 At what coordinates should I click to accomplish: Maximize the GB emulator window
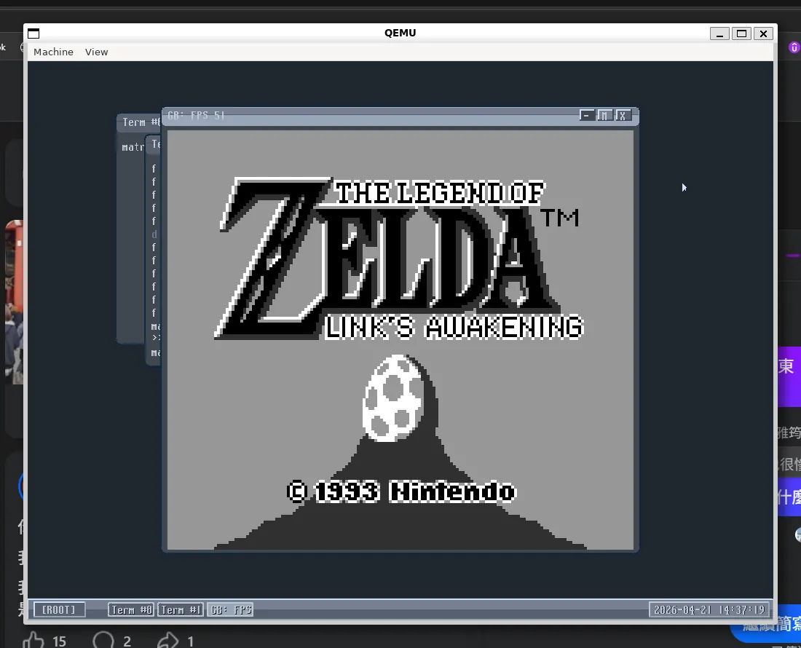click(604, 116)
